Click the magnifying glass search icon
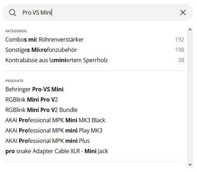 coord(12,12)
